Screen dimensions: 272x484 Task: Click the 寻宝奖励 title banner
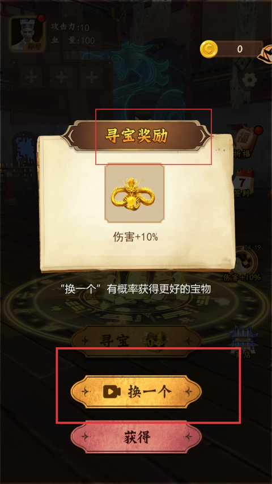tap(137, 136)
